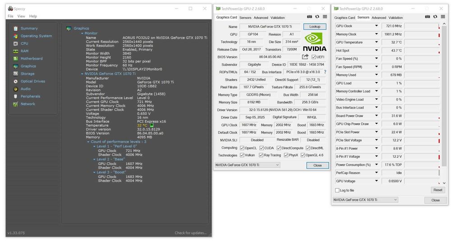Click Check for updates link in Speccy
The height and width of the screenshot is (241, 451).
[x=190, y=233]
